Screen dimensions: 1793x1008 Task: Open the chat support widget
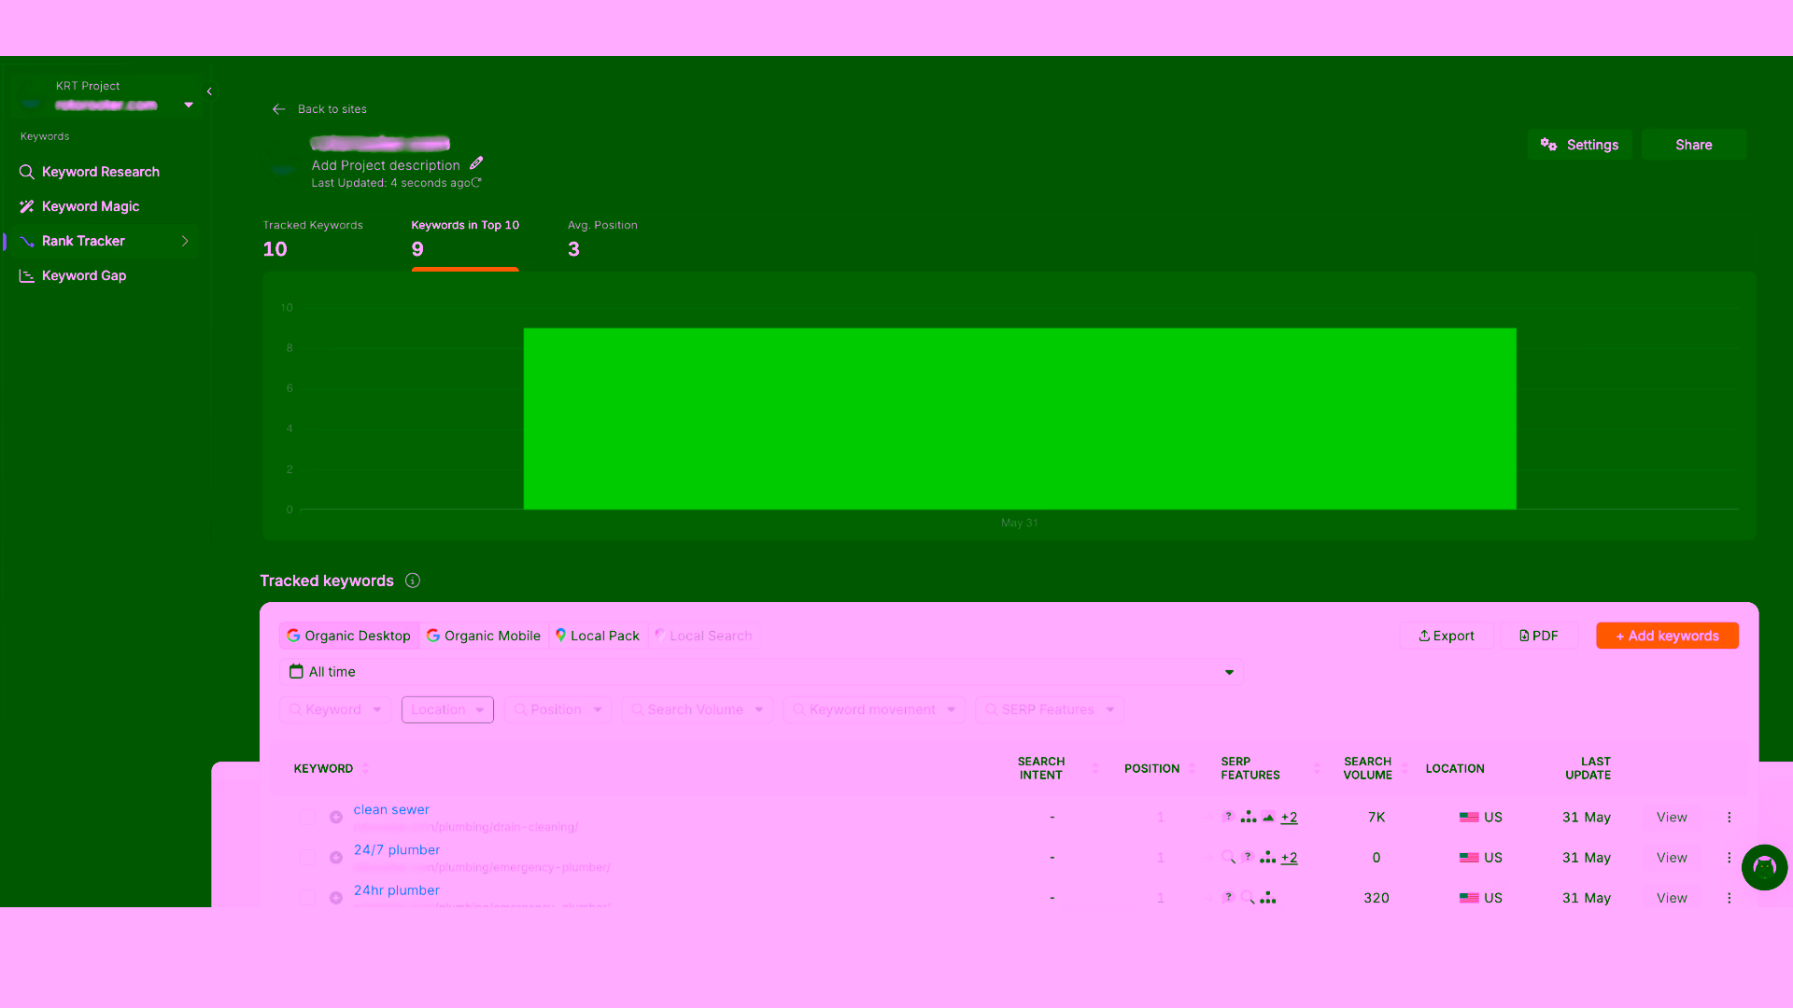[1764, 867]
